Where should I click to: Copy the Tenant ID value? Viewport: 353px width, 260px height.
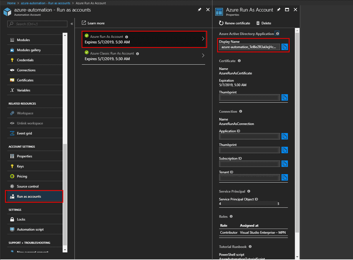tap(284, 177)
